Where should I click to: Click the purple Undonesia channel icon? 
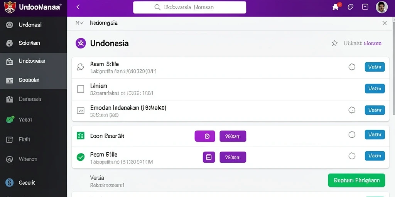pos(81,43)
